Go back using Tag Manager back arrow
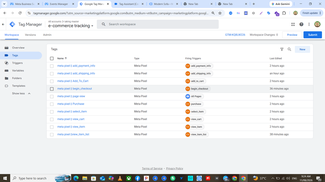325x182 pixels. tap(3, 24)
